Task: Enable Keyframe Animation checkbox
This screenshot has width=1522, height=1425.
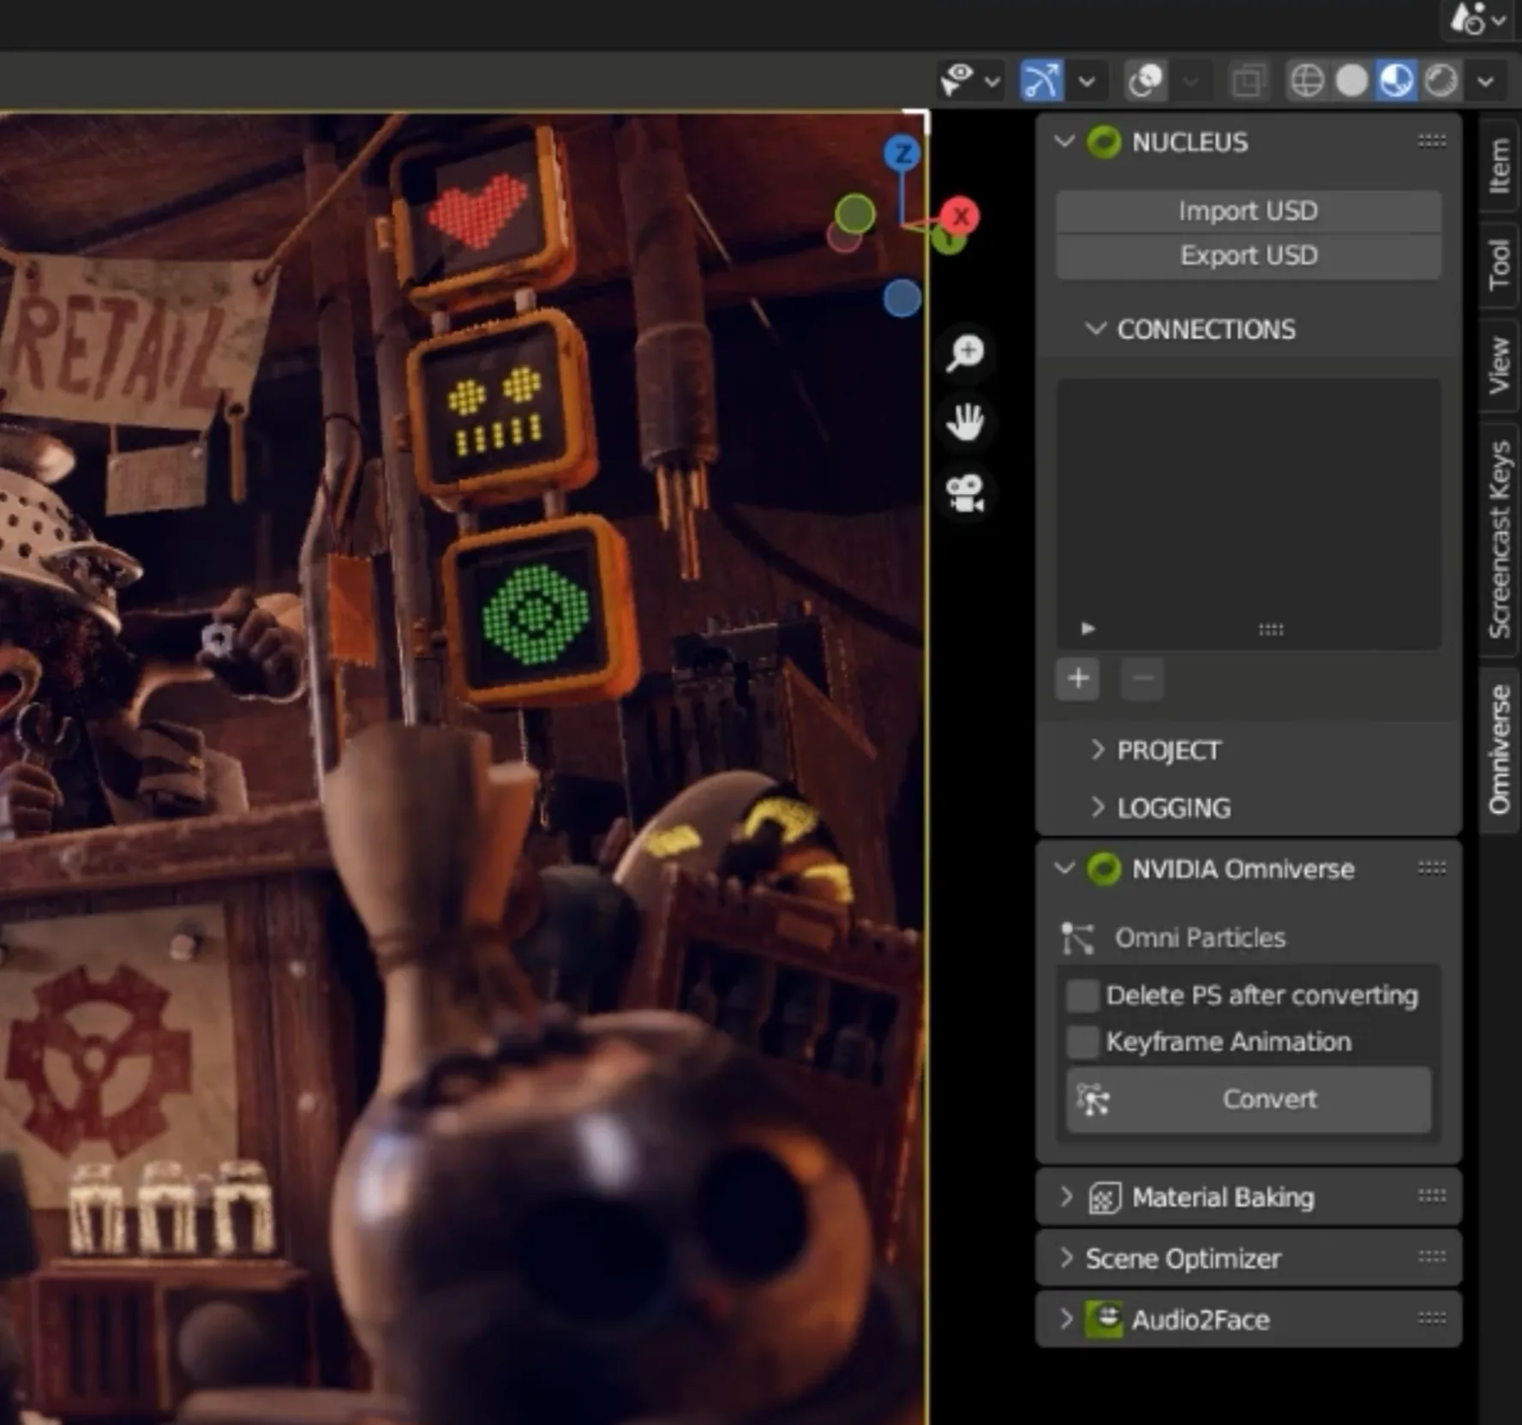Action: click(1082, 1042)
